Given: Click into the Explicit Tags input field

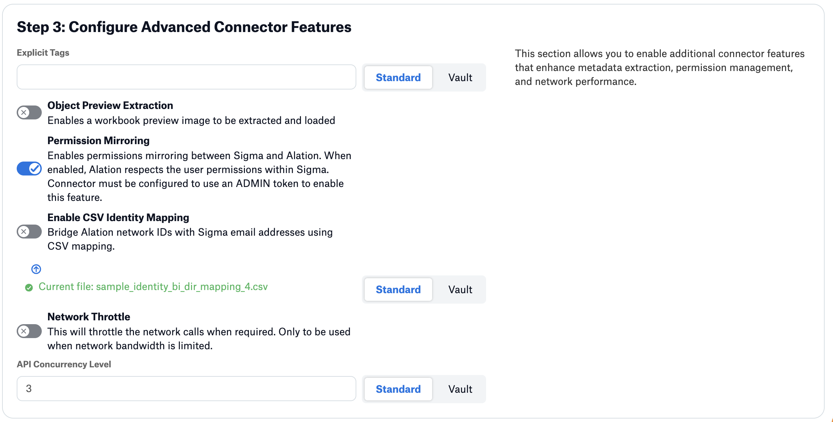Looking at the screenshot, I should (186, 77).
